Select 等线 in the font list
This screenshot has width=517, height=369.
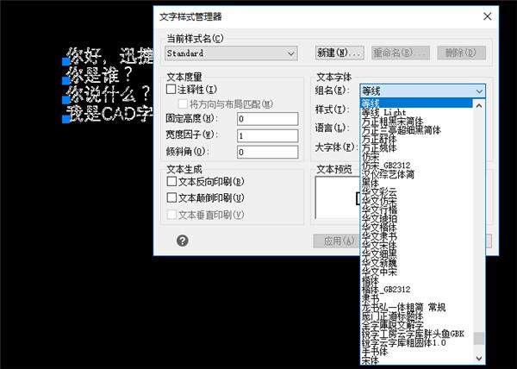[417, 103]
